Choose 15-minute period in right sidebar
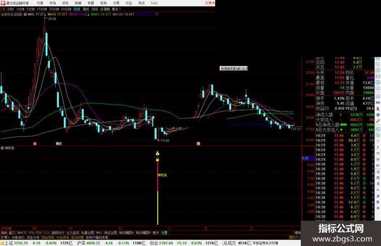 click(x=378, y=153)
